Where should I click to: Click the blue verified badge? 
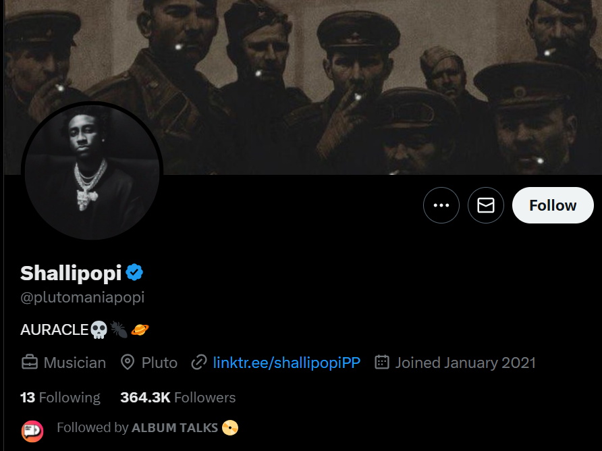[x=135, y=273]
